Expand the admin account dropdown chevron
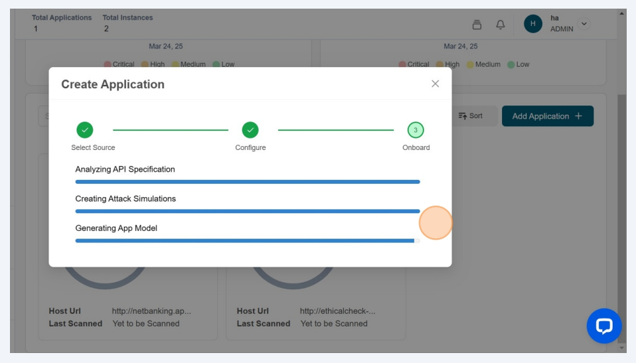The image size is (636, 363). pos(584,24)
